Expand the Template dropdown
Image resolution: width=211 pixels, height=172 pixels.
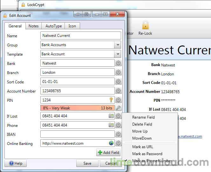(118, 54)
